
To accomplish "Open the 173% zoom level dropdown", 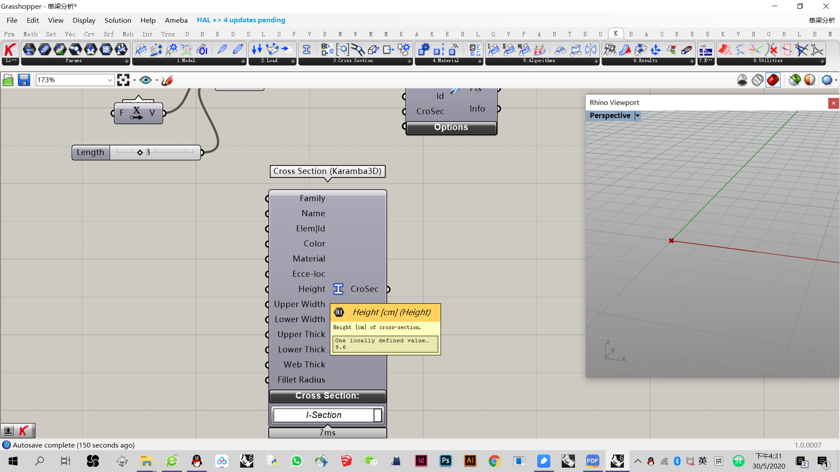I will coord(110,80).
